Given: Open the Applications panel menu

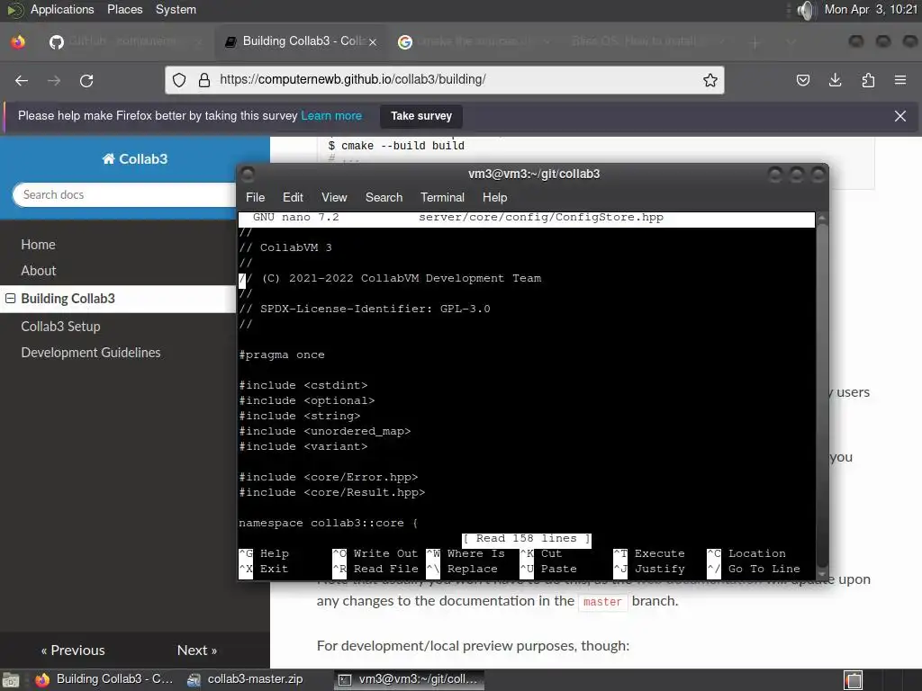Looking at the screenshot, I should pos(62,9).
